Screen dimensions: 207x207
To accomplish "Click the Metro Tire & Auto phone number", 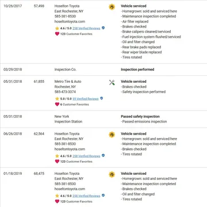I will click(x=65, y=92).
